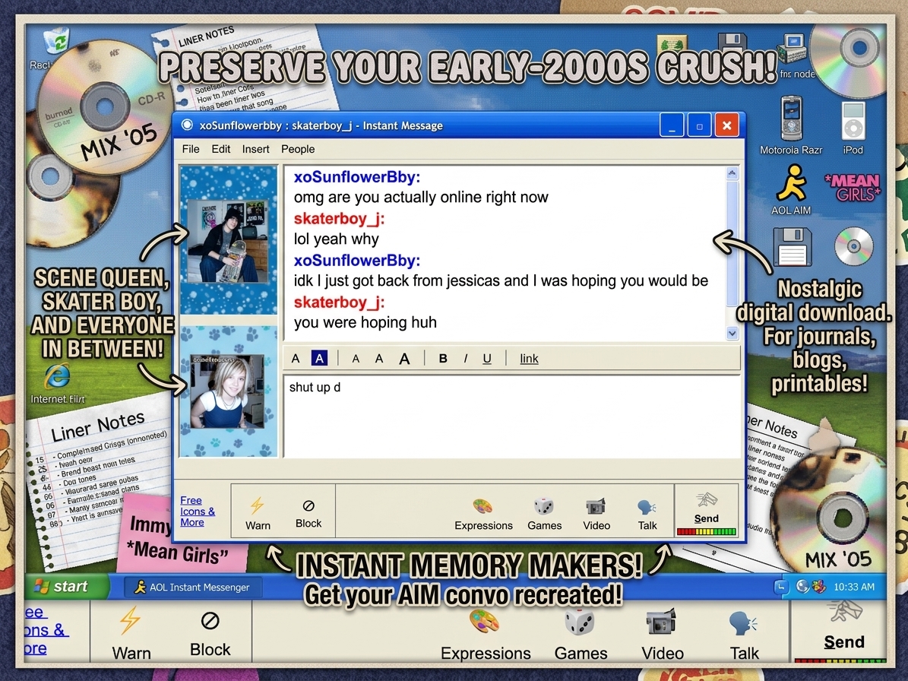
Task: Open the People menu
Action: point(298,149)
